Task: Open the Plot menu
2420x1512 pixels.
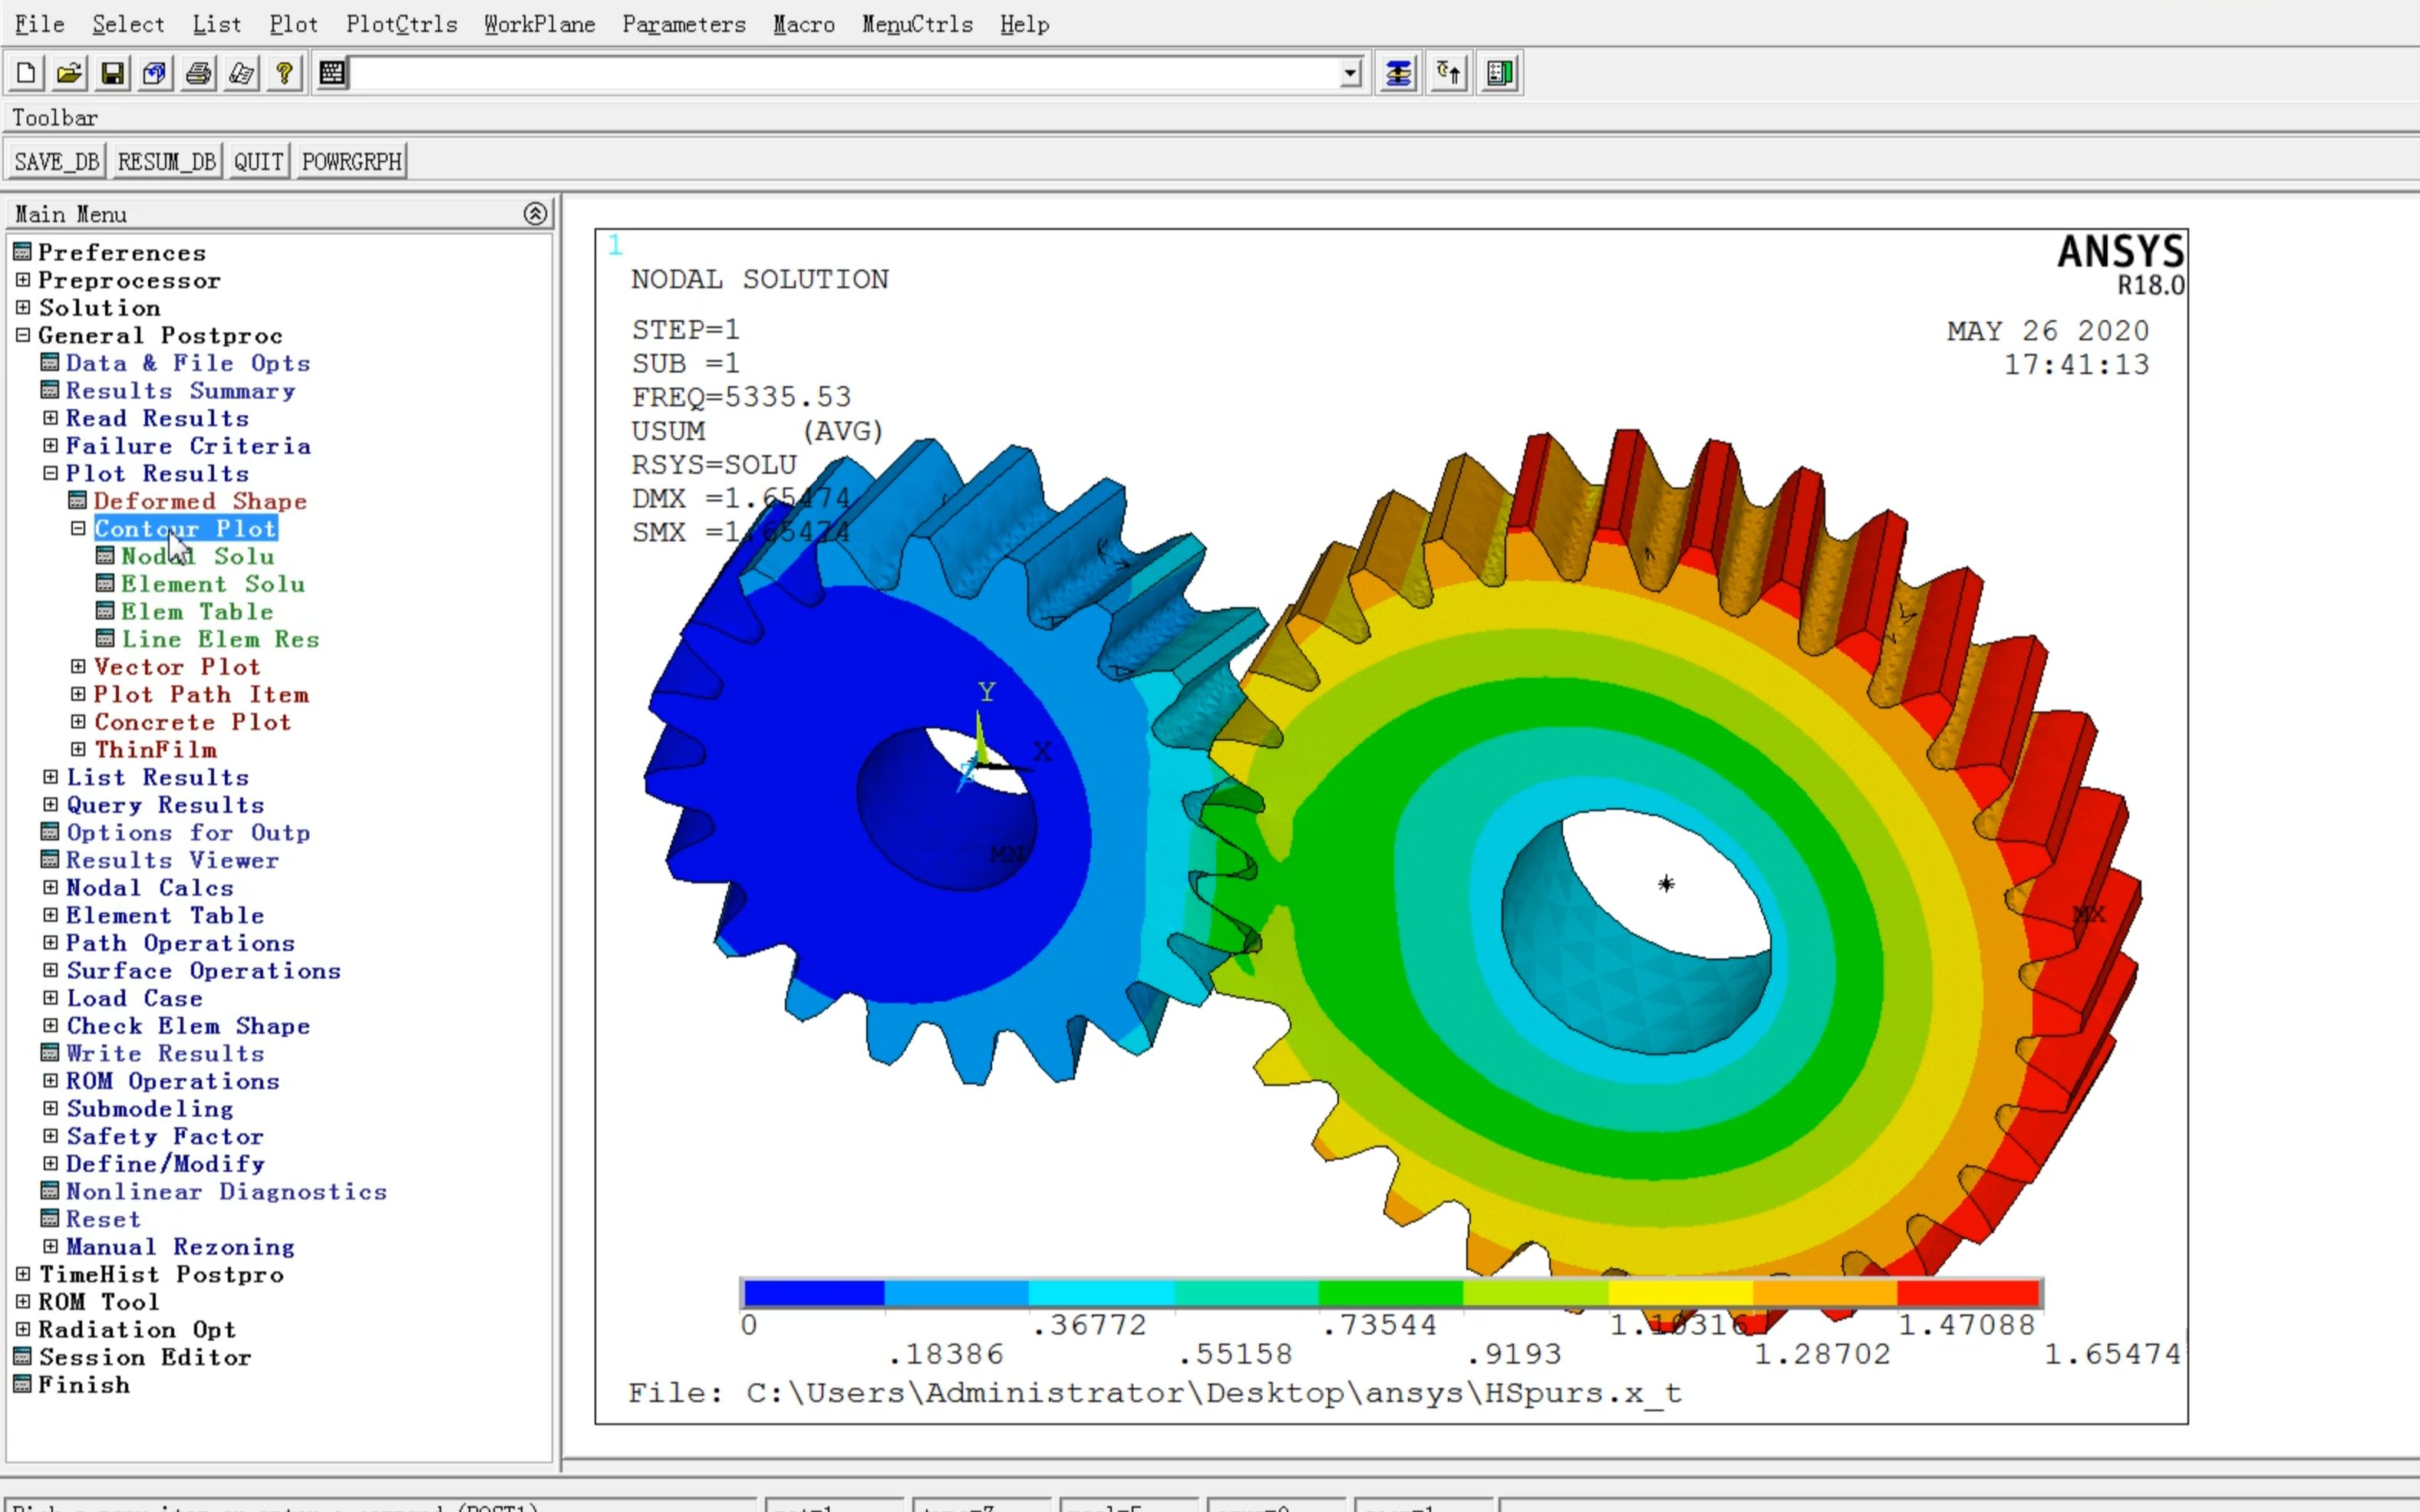Action: point(289,23)
